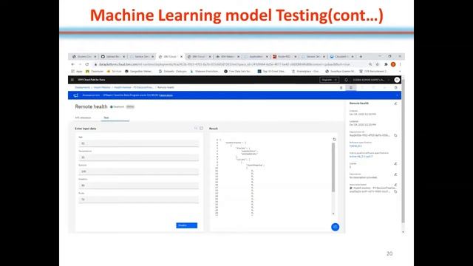
Task: Switch to the first Student browser tab
Action: (84, 57)
